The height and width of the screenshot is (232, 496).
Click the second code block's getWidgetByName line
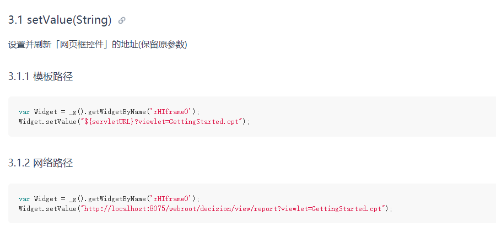110,199
